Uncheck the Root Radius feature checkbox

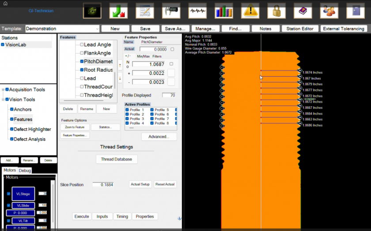pos(82,70)
